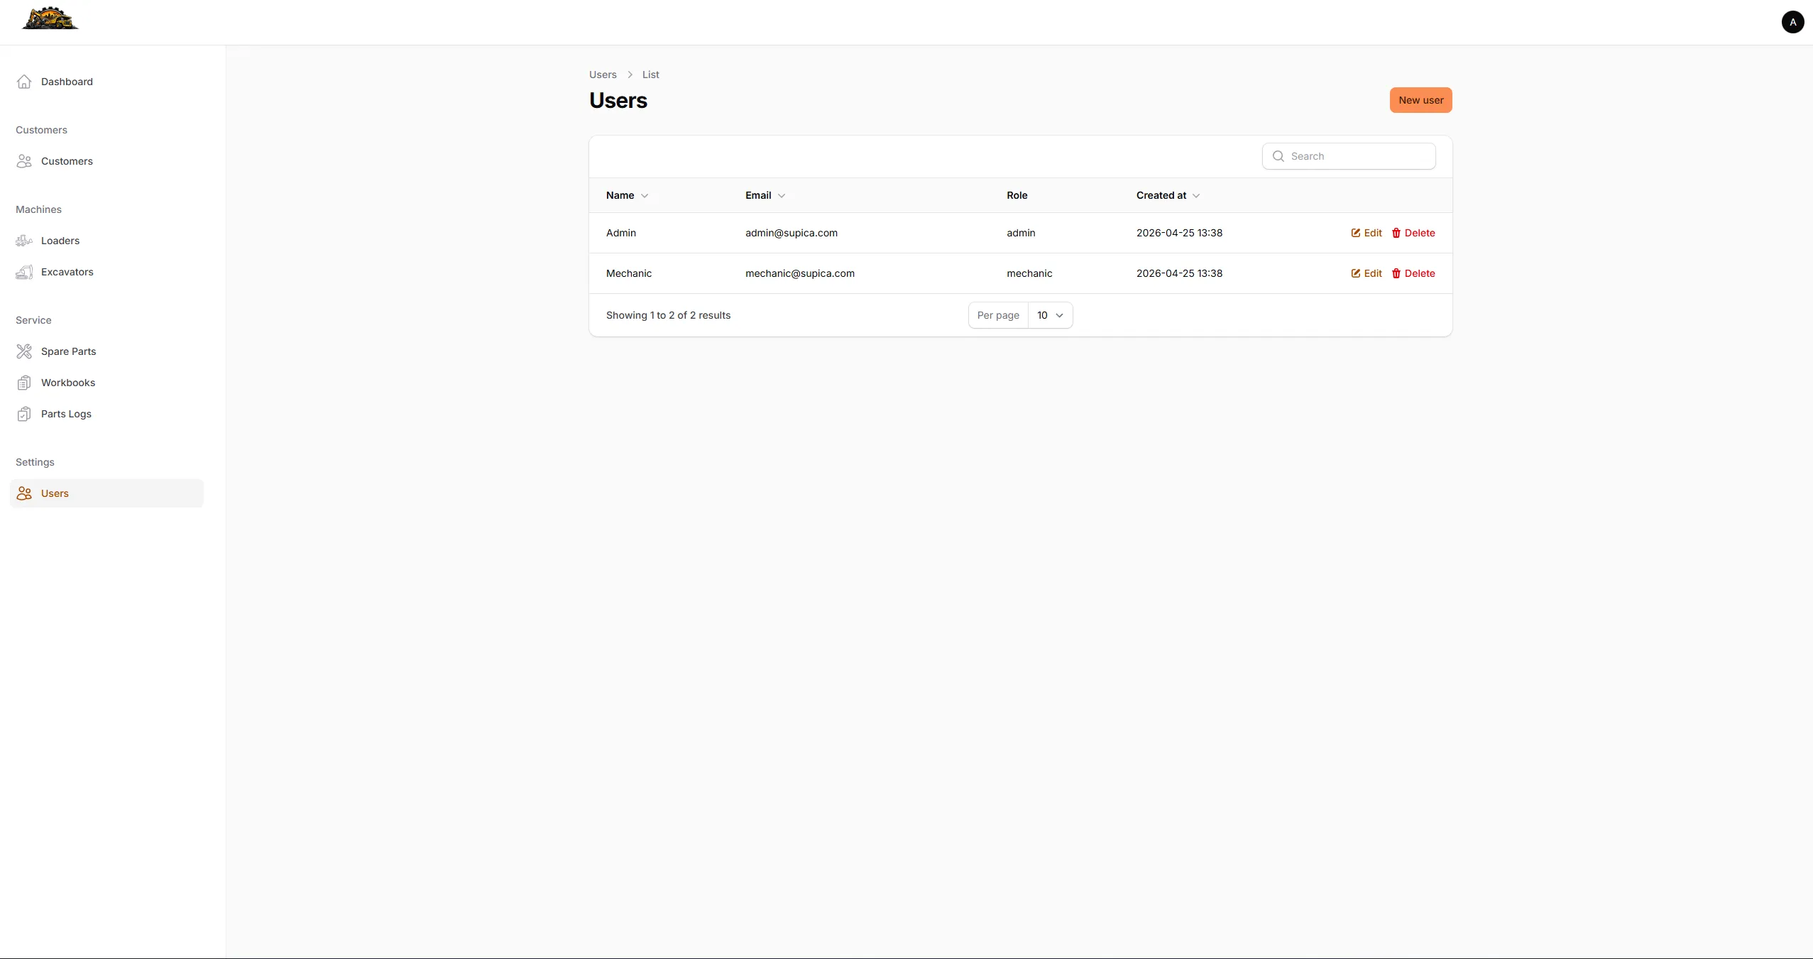This screenshot has height=959, width=1813.
Task: Create a New user
Action: click(1420, 100)
